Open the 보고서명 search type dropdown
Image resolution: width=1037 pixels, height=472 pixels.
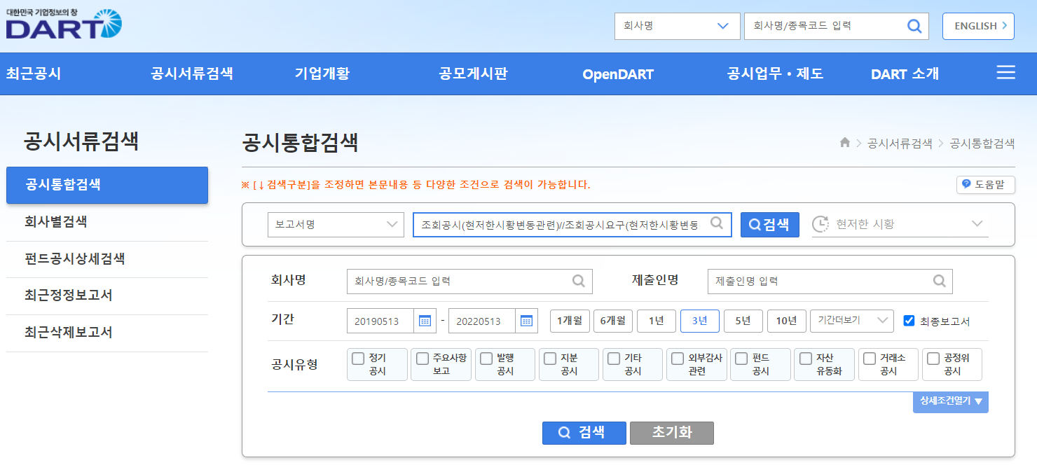(x=336, y=224)
